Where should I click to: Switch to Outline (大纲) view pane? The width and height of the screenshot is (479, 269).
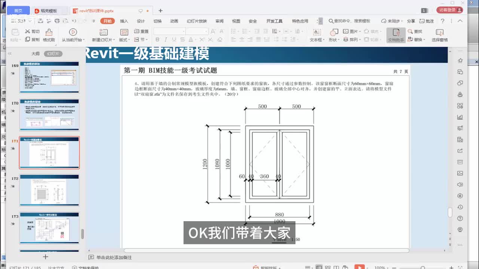coord(36,54)
